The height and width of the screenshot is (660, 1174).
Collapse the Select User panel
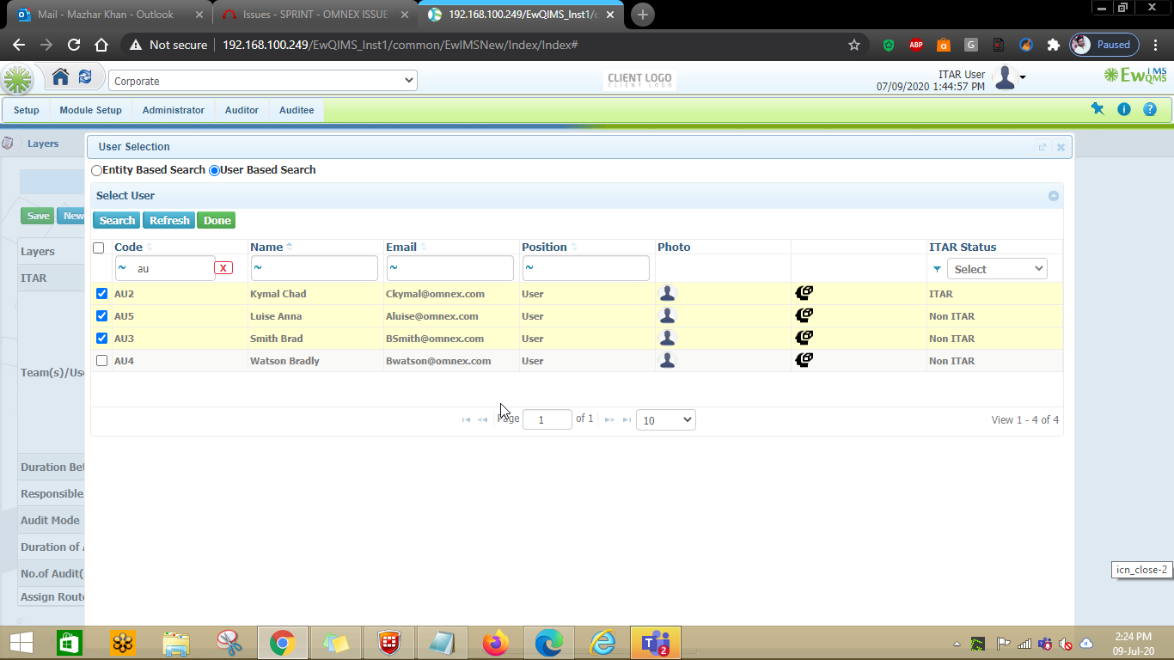click(1054, 196)
